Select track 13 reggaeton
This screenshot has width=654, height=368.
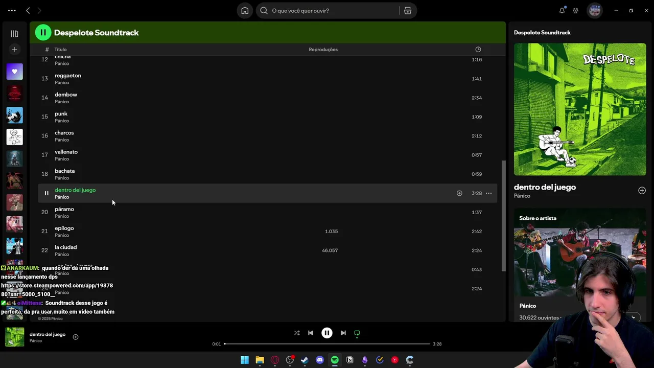(x=267, y=79)
